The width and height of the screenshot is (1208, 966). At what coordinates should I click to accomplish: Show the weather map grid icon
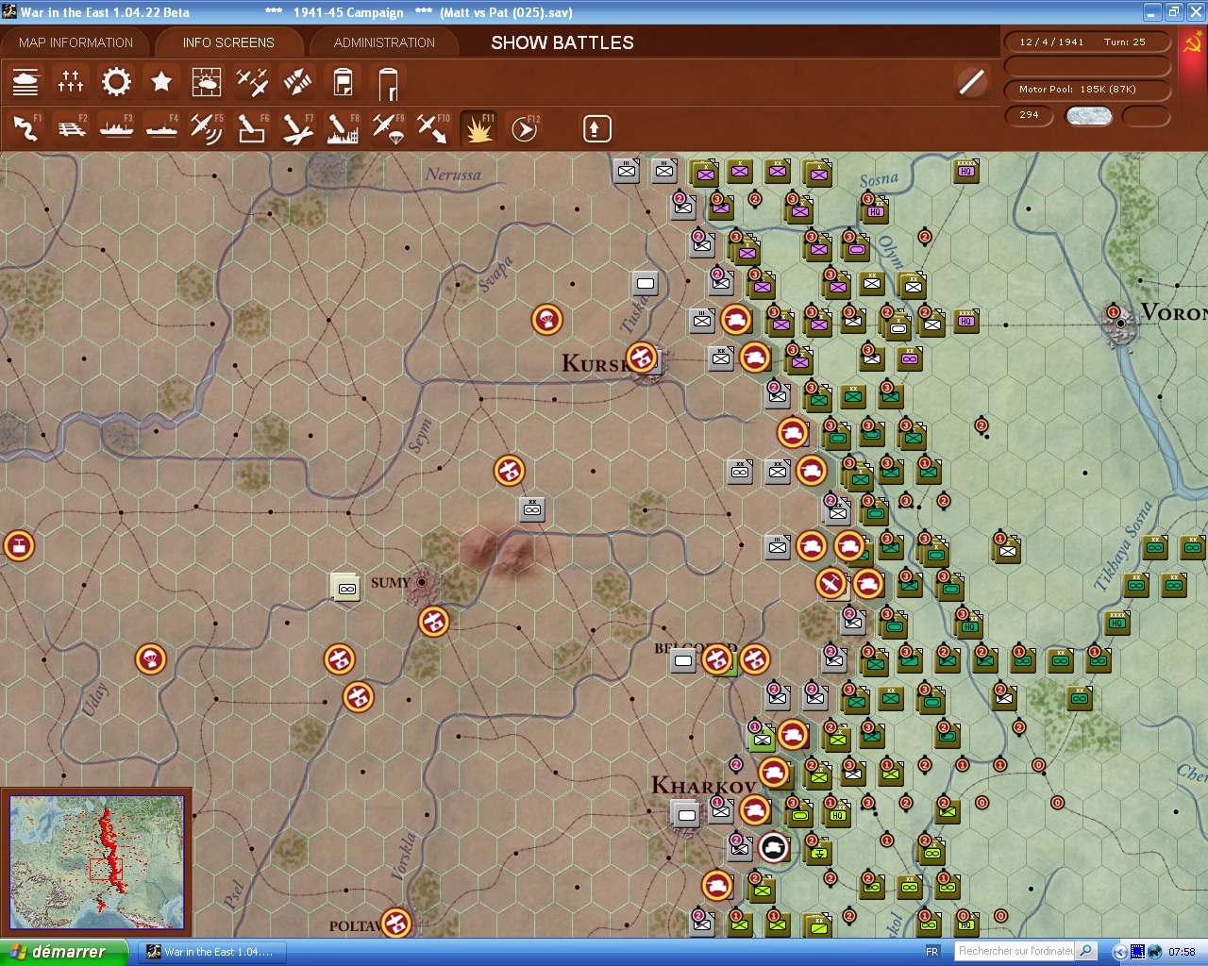[x=207, y=83]
